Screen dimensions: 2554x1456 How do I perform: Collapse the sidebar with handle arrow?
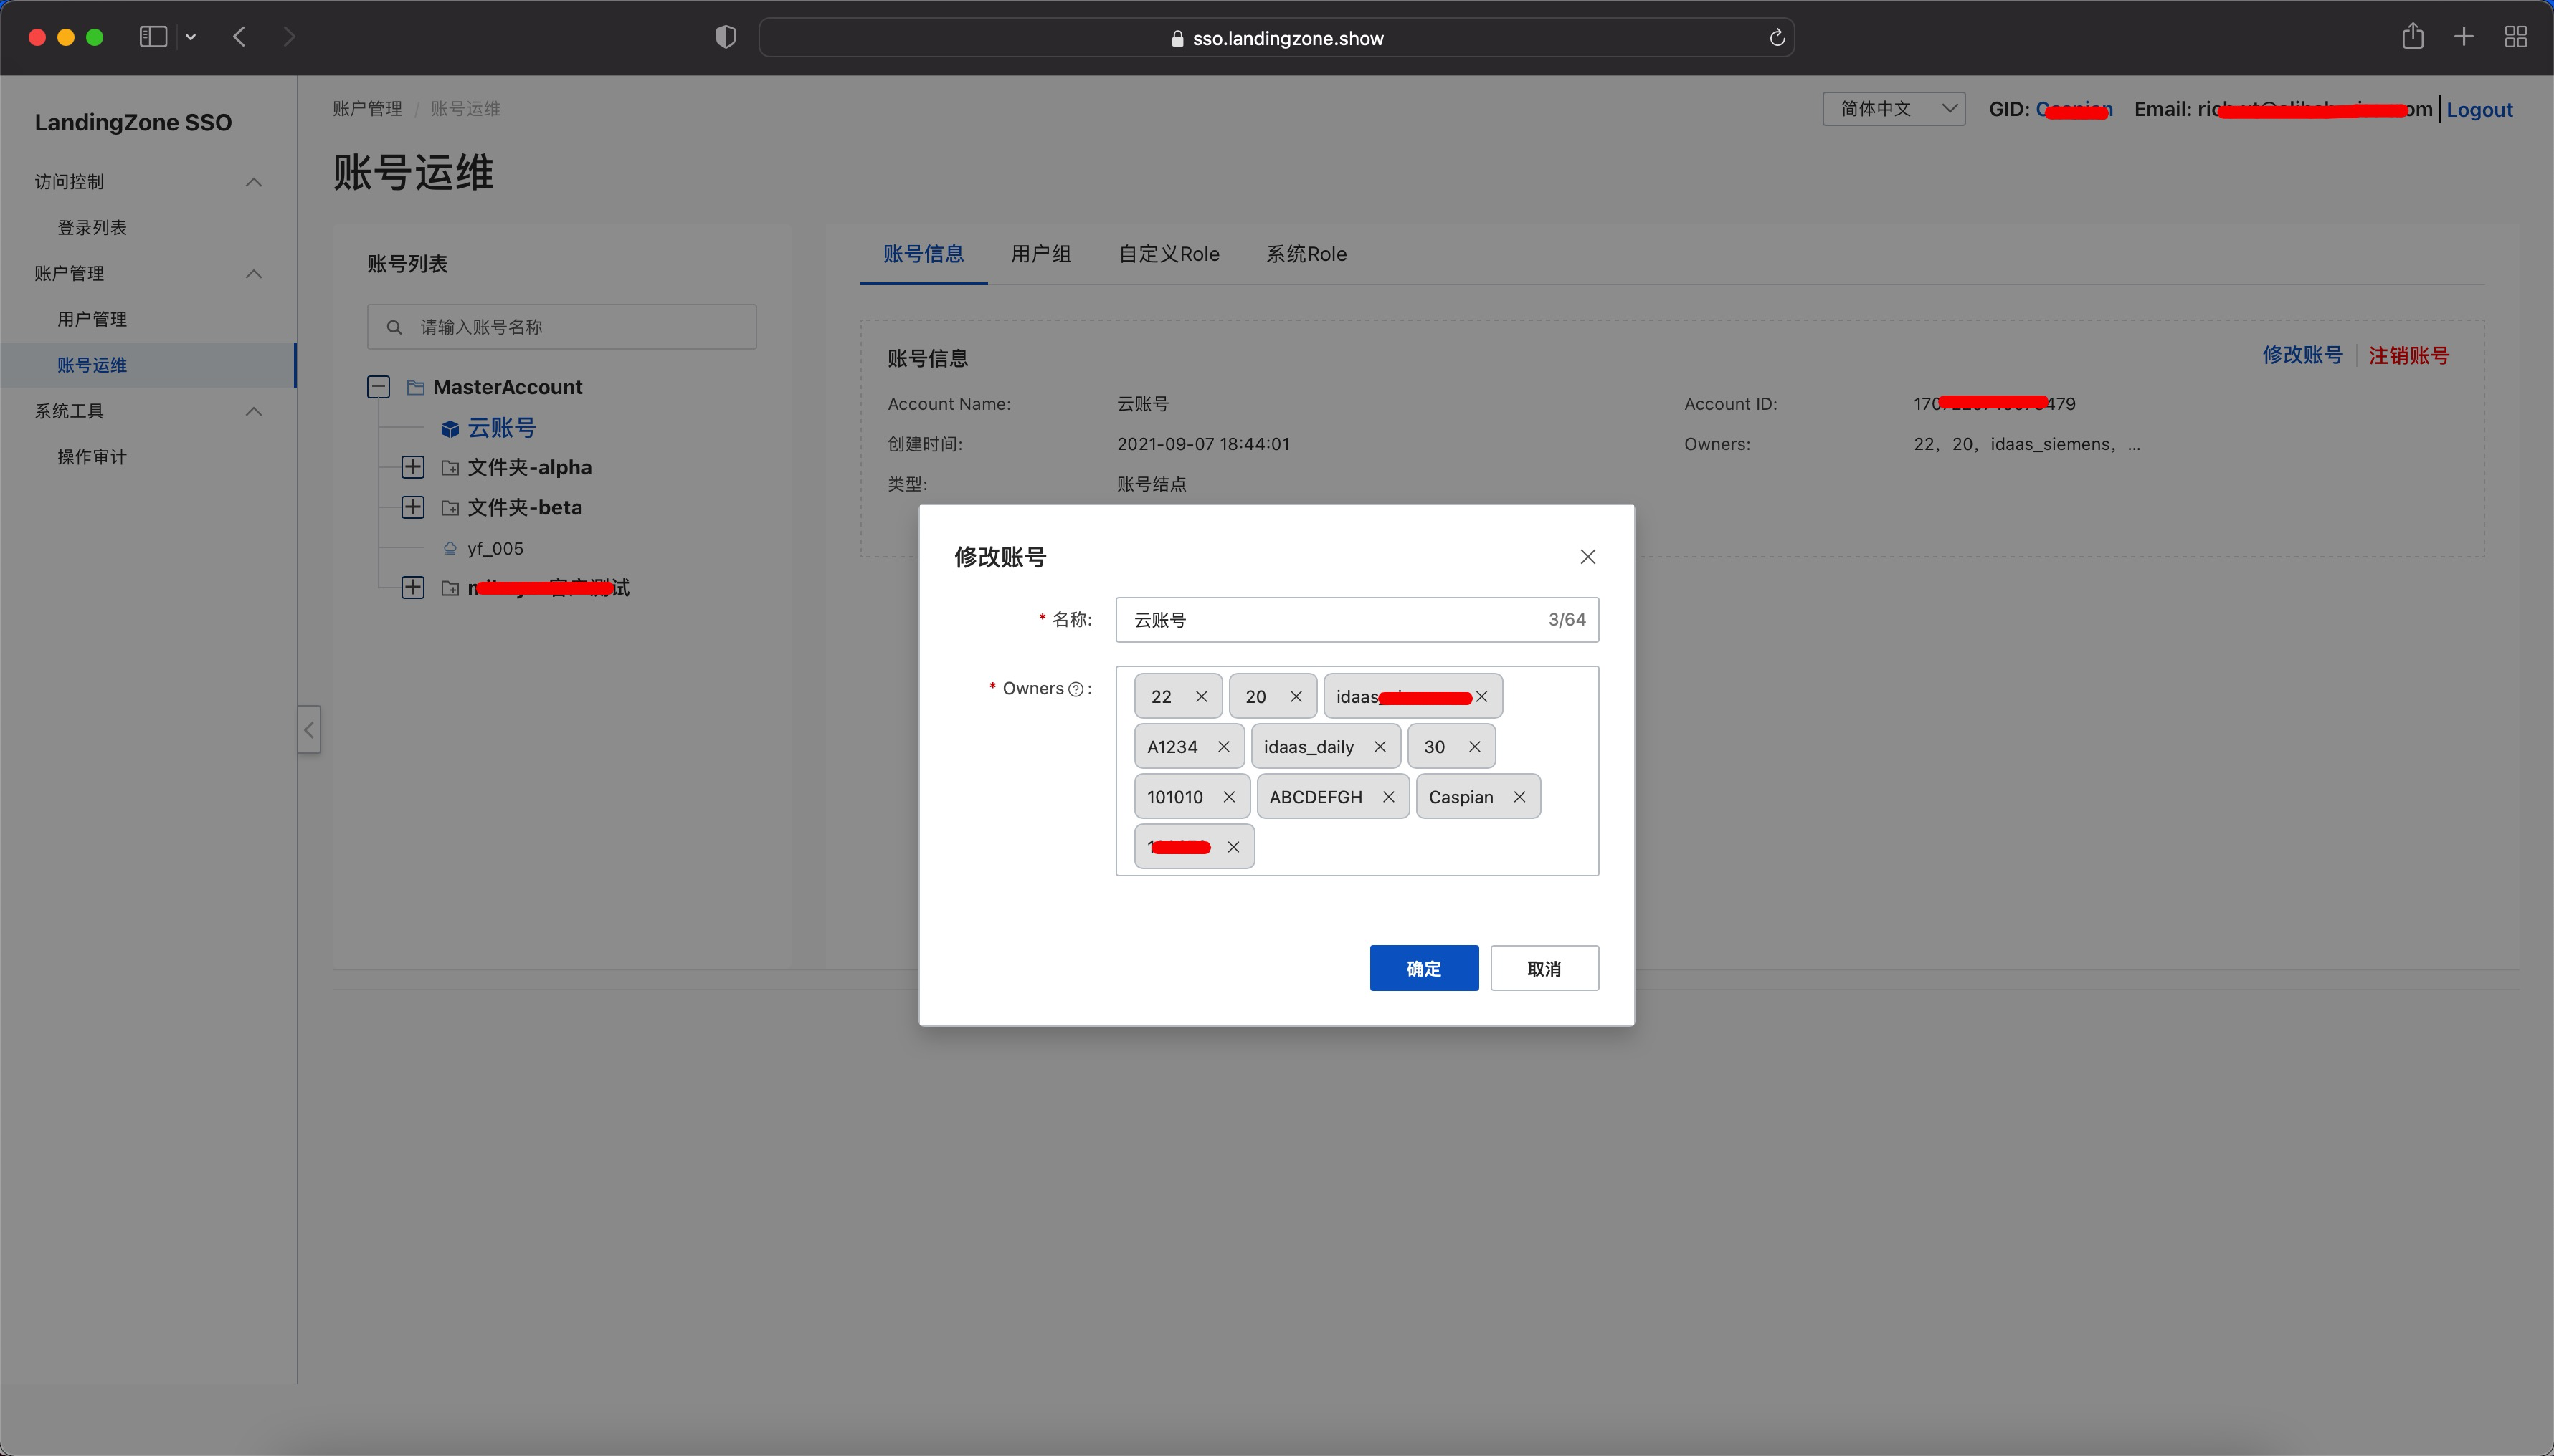click(309, 730)
